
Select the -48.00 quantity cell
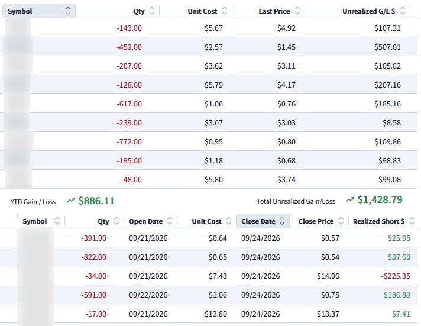point(131,179)
